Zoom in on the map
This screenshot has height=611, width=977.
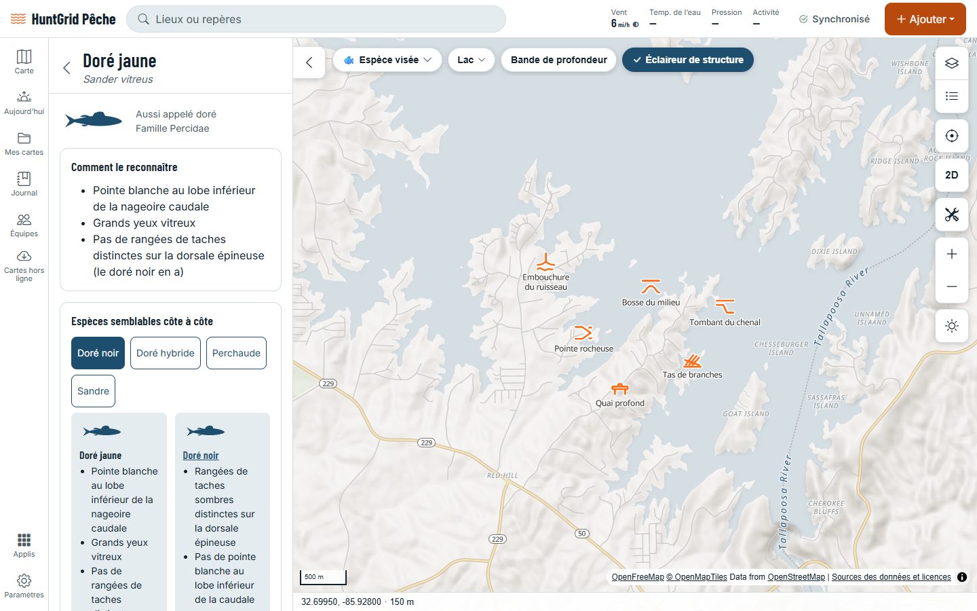(952, 254)
